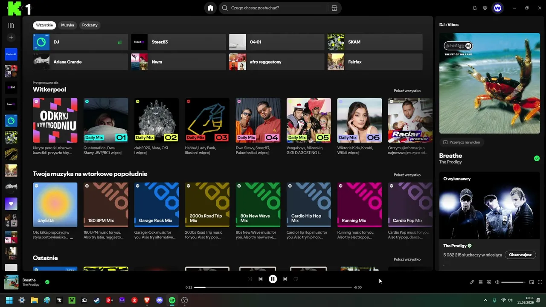Open the 'Odkryj w tym tygodniu' cover

(55, 120)
